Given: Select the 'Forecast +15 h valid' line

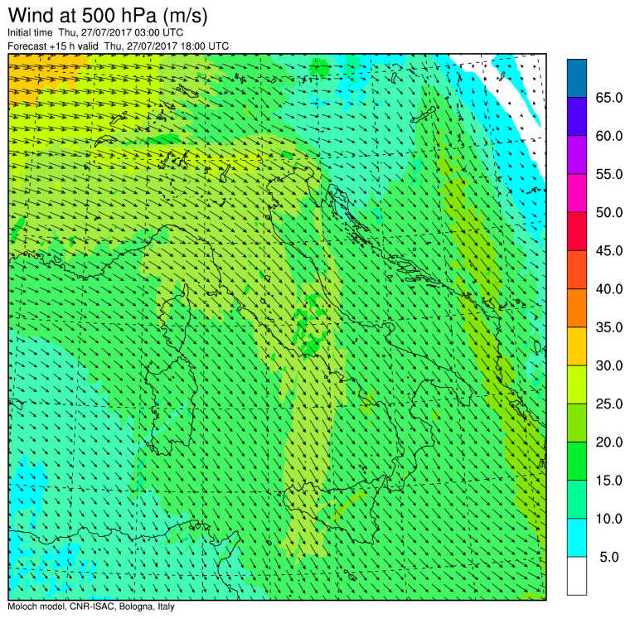Looking at the screenshot, I should 118,46.
